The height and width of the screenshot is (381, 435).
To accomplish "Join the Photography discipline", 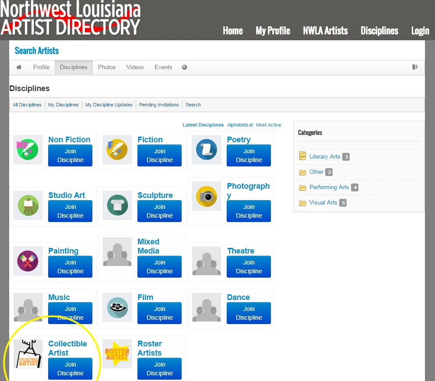I will click(249, 211).
